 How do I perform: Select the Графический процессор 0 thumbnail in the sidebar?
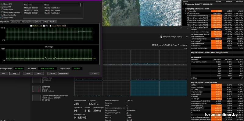click(36, 98)
